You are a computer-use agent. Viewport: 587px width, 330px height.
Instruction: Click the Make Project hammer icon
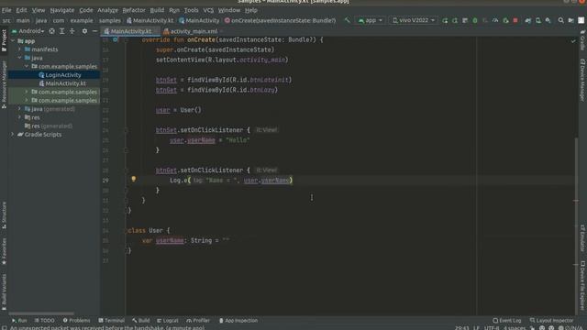point(348,20)
